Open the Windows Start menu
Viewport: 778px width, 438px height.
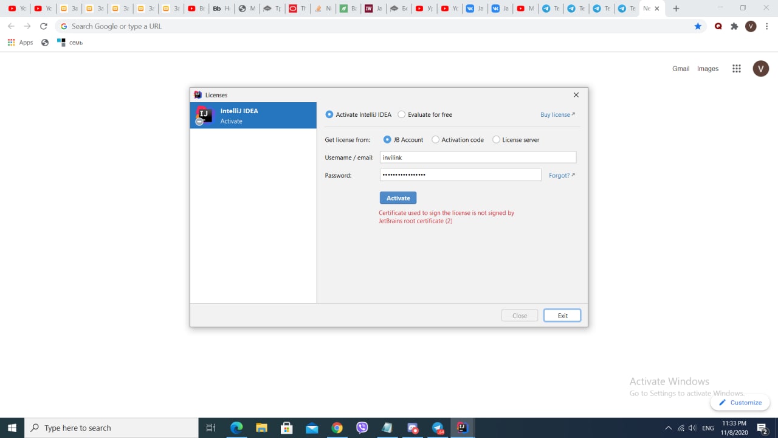[x=12, y=428]
